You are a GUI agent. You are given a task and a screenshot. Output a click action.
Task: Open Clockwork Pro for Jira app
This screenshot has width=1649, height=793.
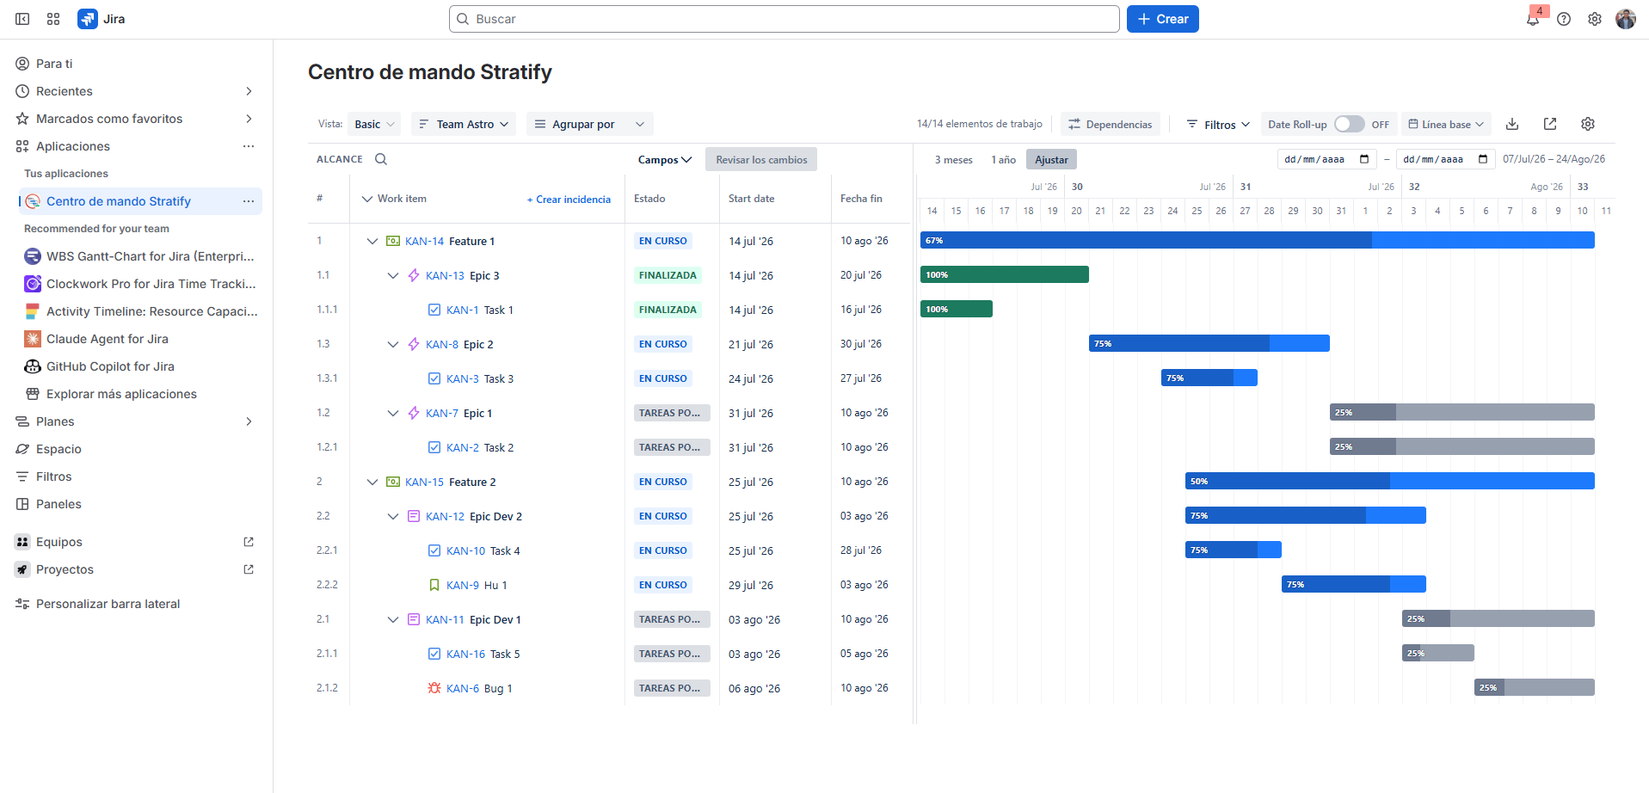coord(139,284)
